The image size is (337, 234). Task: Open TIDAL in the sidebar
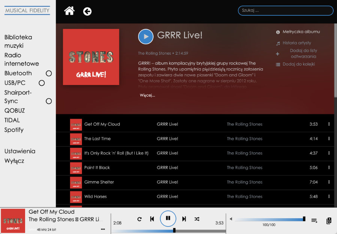(x=12, y=120)
